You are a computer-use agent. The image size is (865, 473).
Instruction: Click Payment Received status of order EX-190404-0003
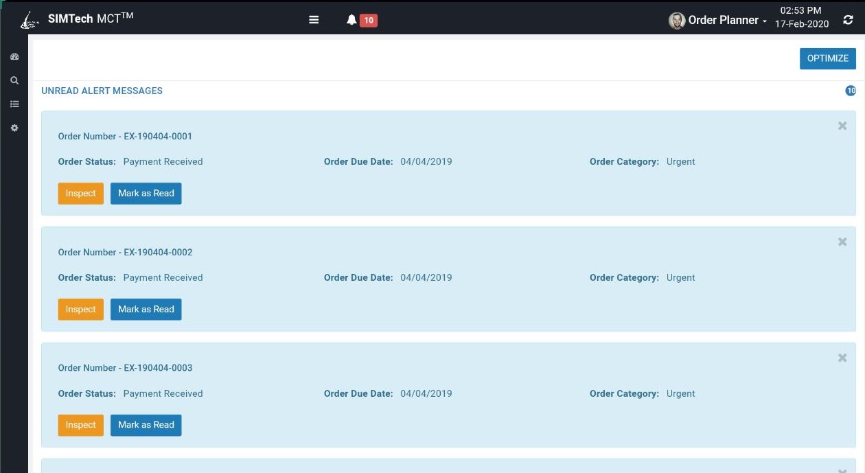163,394
